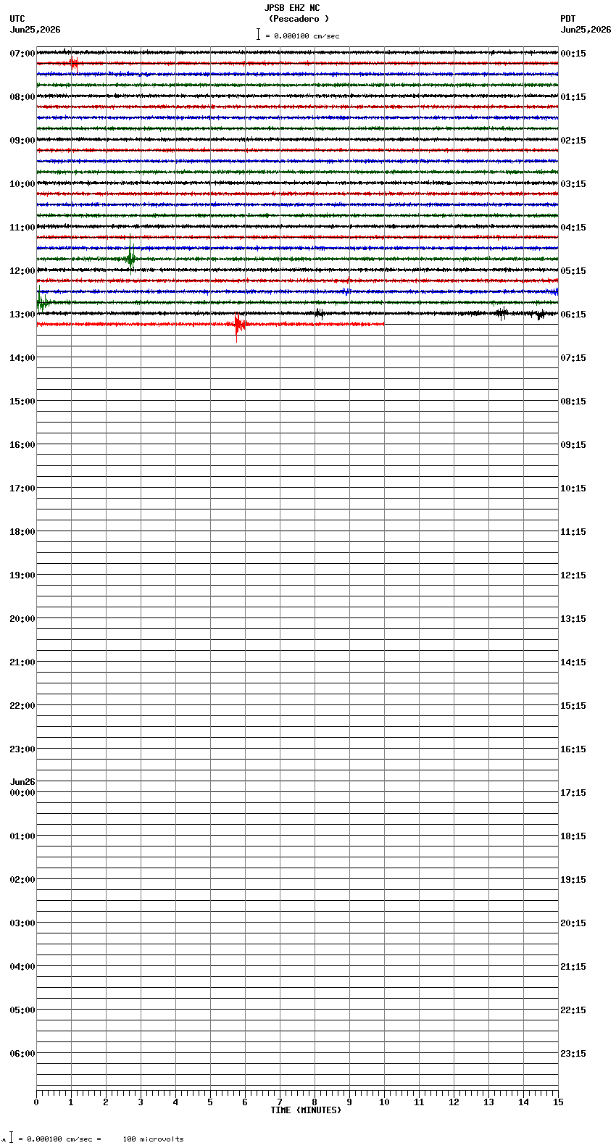Click the '20:15' PDT time label
This screenshot has height=1148, width=616.
(573, 923)
